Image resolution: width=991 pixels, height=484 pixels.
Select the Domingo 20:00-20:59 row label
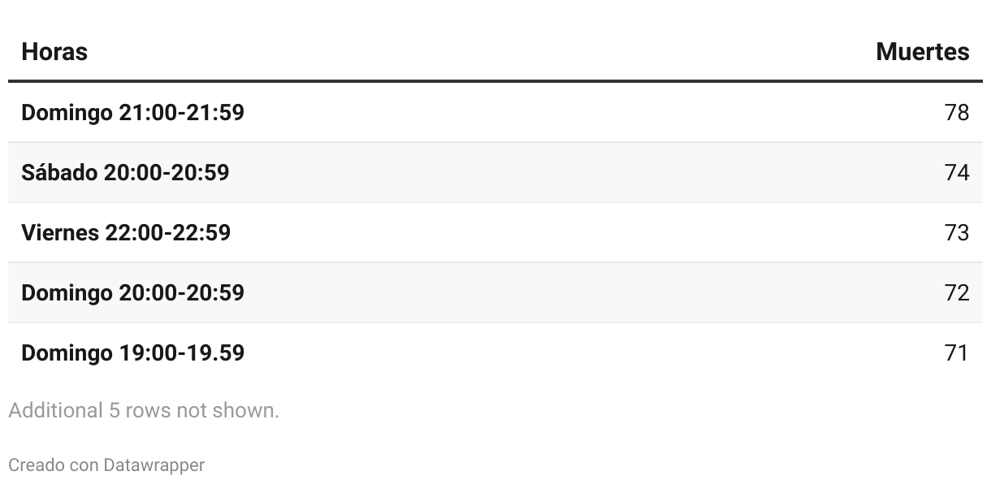pyautogui.click(x=132, y=292)
